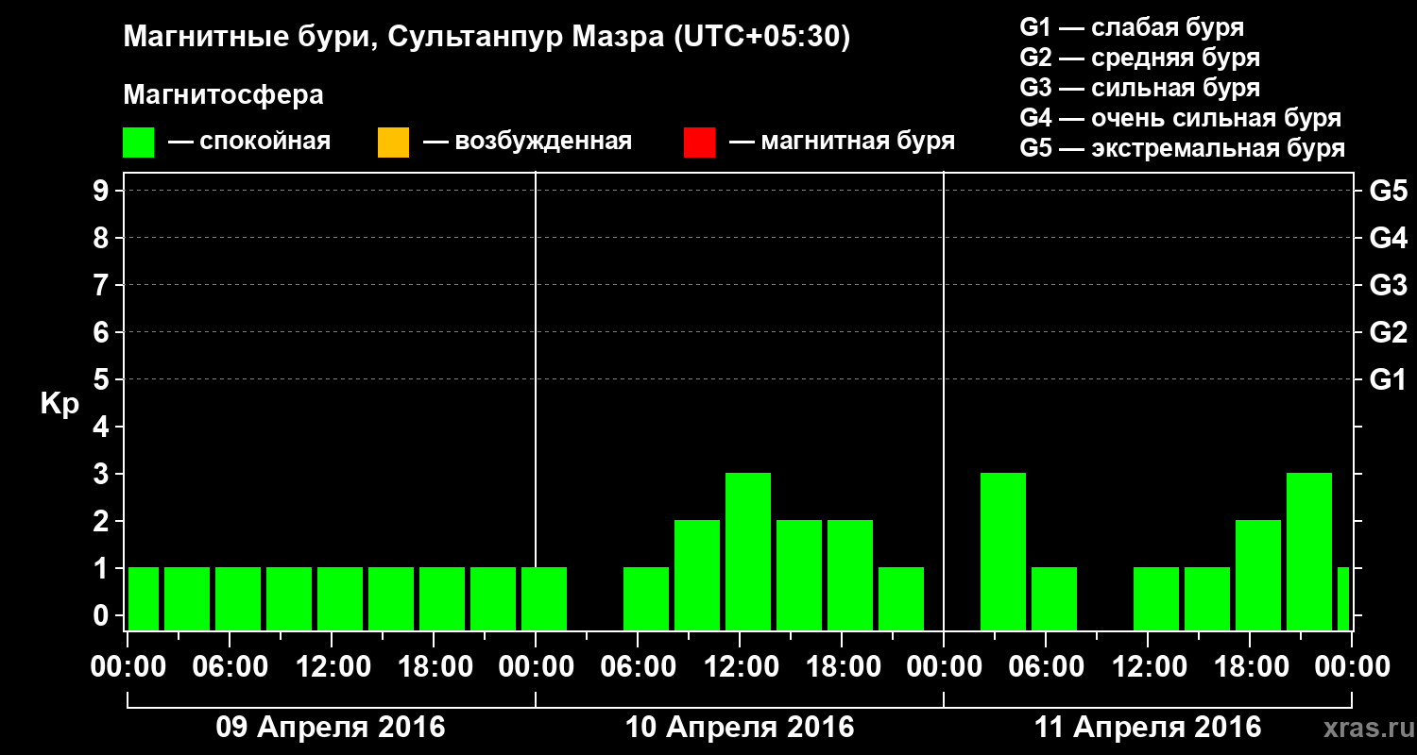
Task: Click the '— спокойная' legend label
Action: (249, 143)
